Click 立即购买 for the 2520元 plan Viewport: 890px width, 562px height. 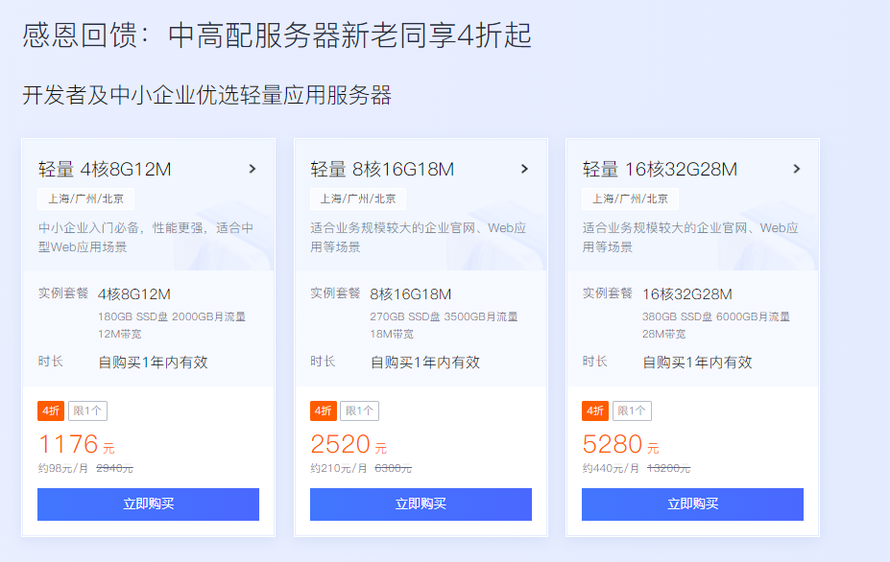[x=421, y=504]
